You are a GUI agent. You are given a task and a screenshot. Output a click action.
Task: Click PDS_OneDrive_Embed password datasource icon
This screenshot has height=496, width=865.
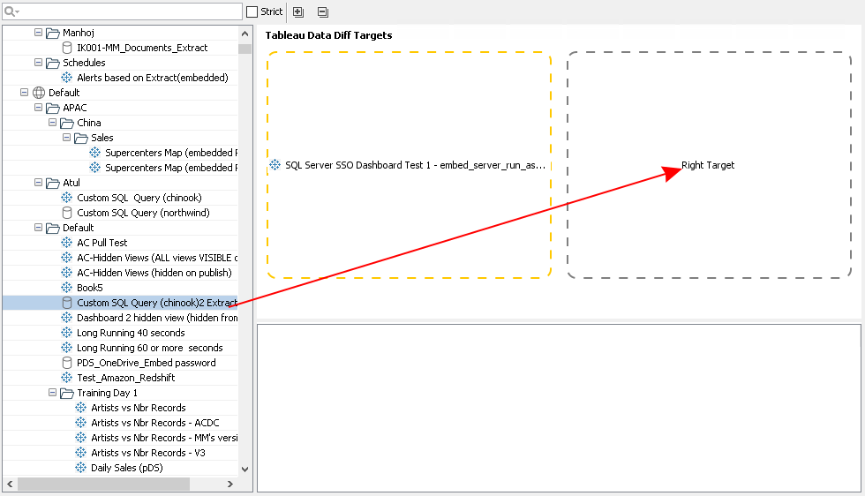[x=67, y=363]
